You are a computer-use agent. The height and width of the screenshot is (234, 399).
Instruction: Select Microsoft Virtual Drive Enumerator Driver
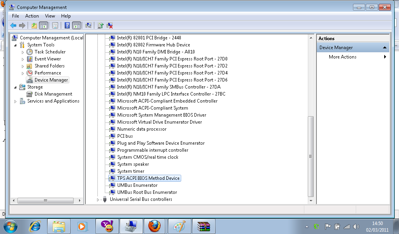[159, 122]
